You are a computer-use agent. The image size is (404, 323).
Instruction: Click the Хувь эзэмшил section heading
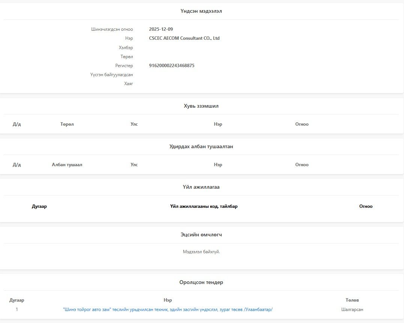(201, 106)
